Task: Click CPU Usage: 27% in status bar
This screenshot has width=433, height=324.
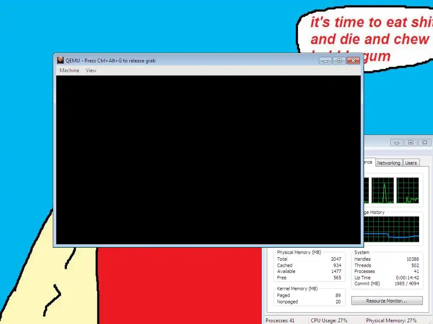Action: (329, 321)
